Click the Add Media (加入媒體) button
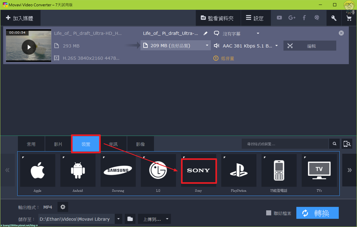 [x=20, y=18]
